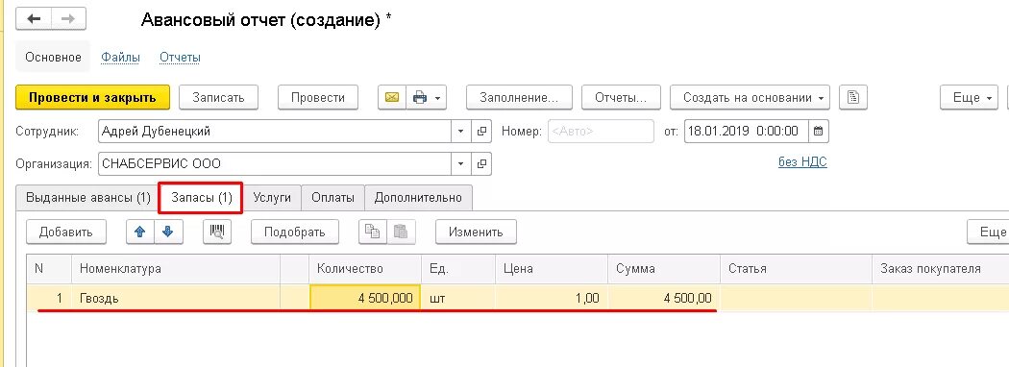1009x367 pixels.
Task: Switch to the Услуги tab
Action: (x=272, y=198)
